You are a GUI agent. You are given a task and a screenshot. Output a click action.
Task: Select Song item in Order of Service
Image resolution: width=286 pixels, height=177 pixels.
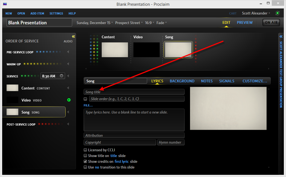[x=34, y=112]
